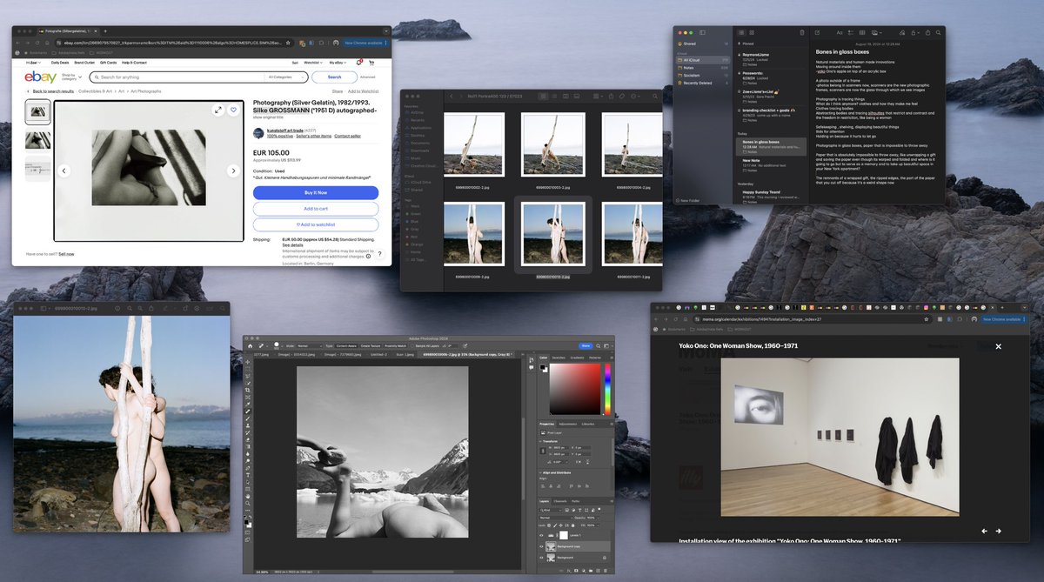Open My eBay dropdown
Screen dimensions: 1044x582
point(338,63)
